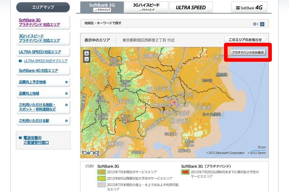Screen dimensions: 289x192
Task: Open SoftBank 4G 対応エリア link
Action: (x=38, y=71)
